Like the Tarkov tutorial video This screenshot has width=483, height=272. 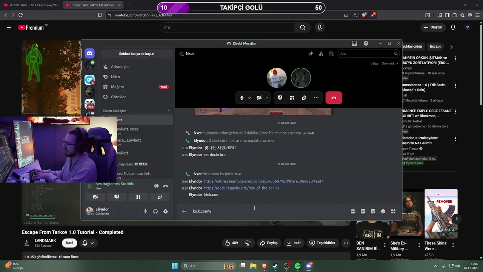tap(231, 243)
